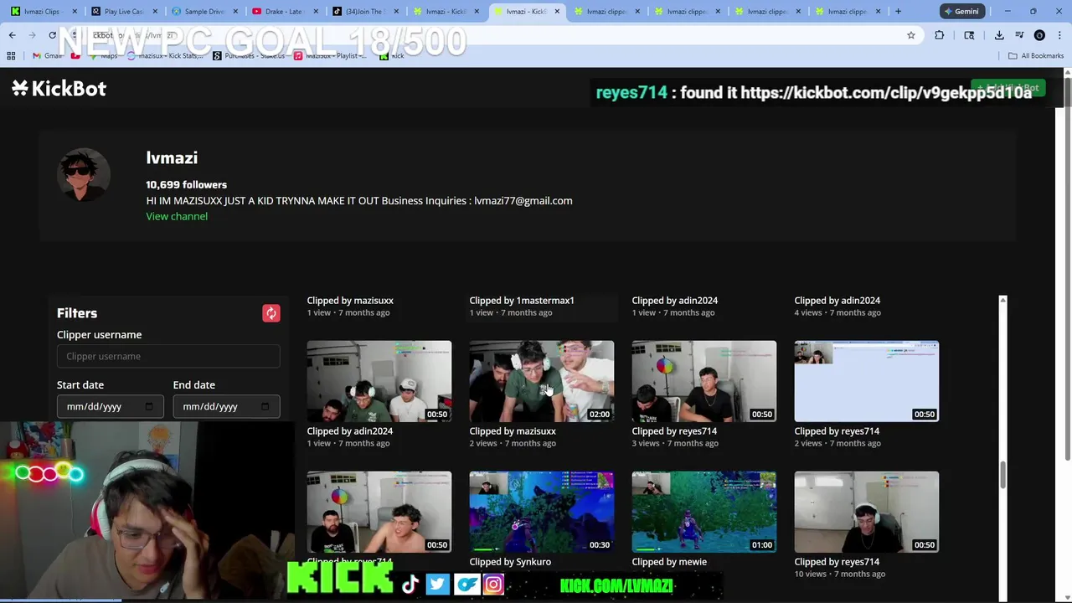Play the reyes714 clip with 10 views
The height and width of the screenshot is (603, 1072).
tap(867, 512)
